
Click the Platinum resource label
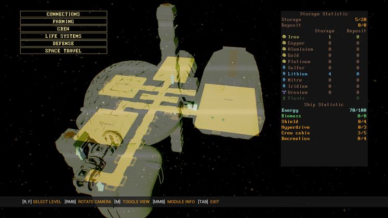click(299, 62)
